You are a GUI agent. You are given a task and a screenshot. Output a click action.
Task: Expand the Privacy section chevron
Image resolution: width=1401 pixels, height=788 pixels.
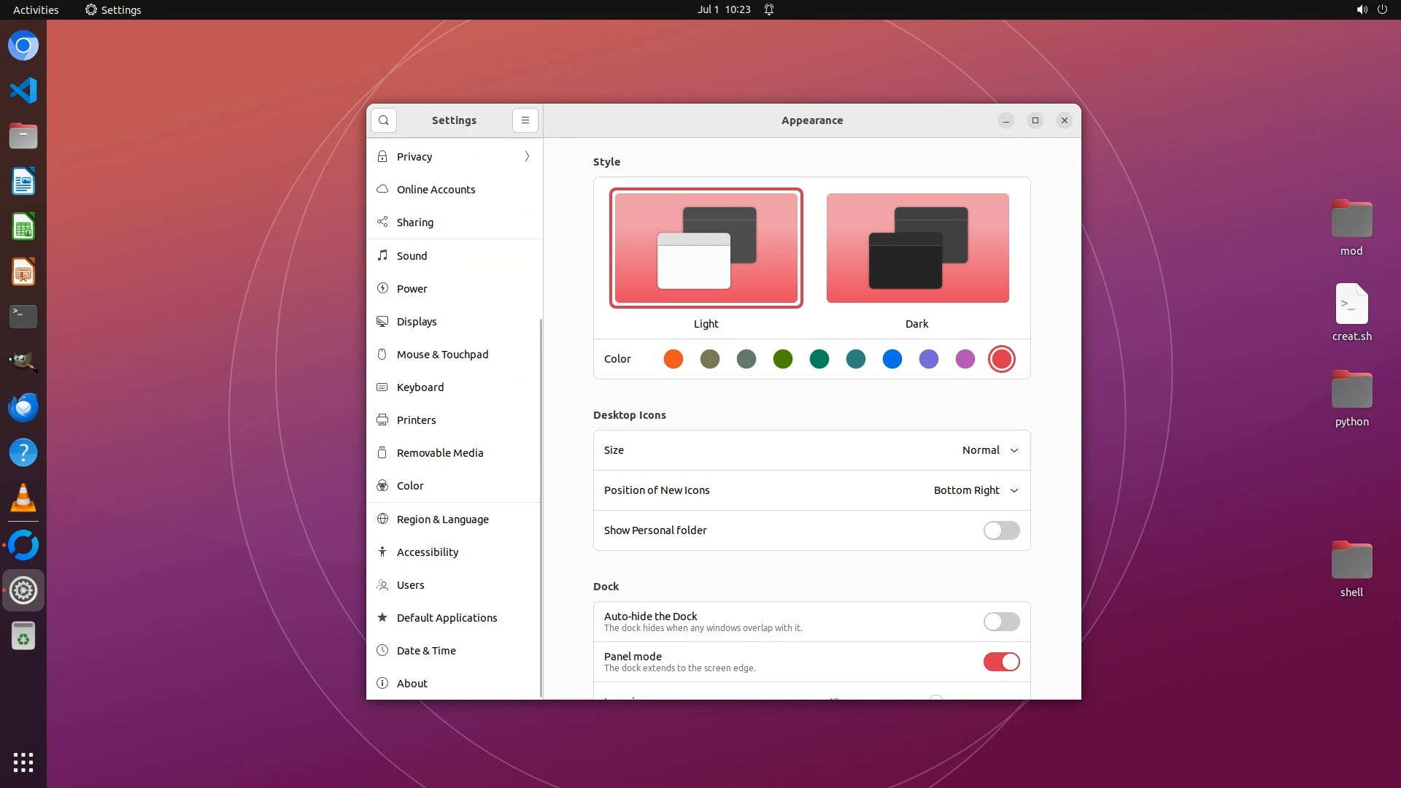click(527, 157)
